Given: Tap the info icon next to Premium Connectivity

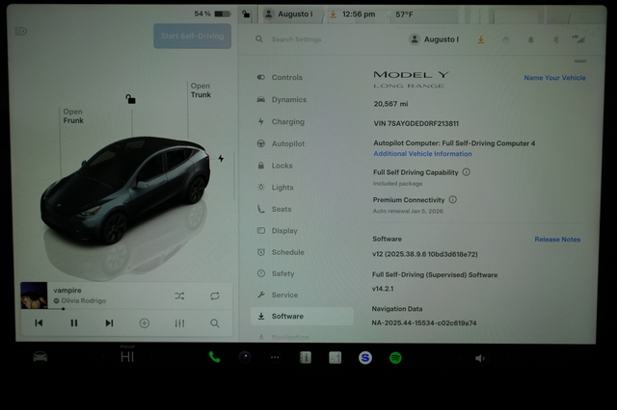Looking at the screenshot, I should pos(453,199).
